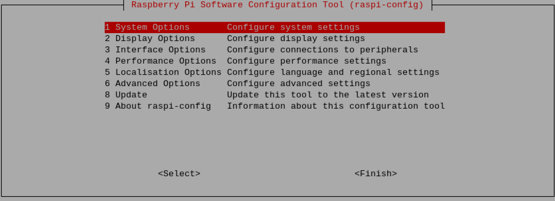Select Localisation Options entry
555x201 pixels.
tap(163, 72)
